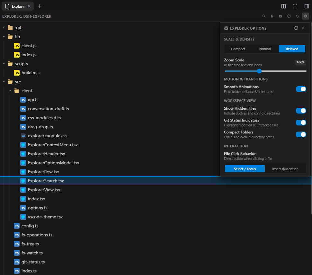Click the JS icon of build.mjs

[17, 73]
